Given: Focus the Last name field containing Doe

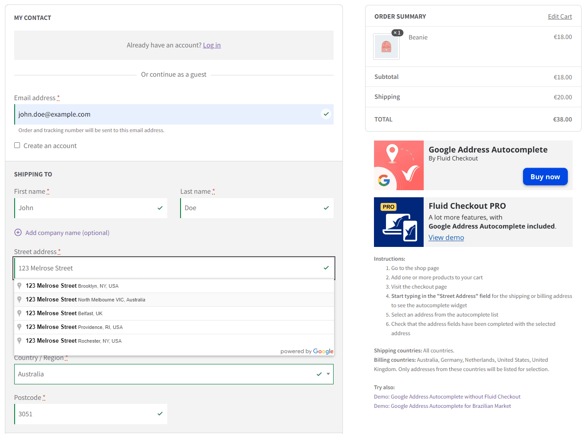Looking at the screenshot, I should pos(257,208).
